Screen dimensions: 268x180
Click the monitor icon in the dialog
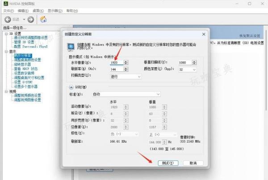(71, 47)
